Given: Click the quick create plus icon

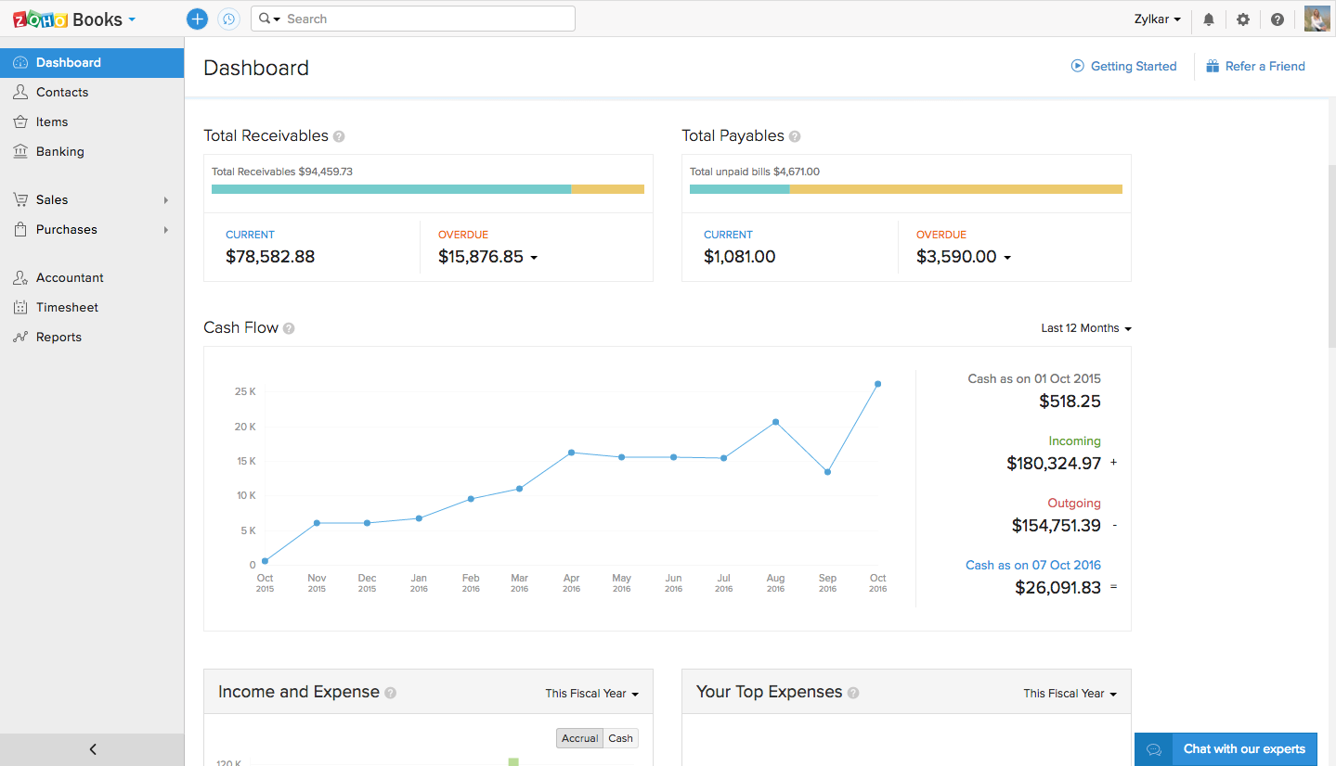Looking at the screenshot, I should 197,19.
